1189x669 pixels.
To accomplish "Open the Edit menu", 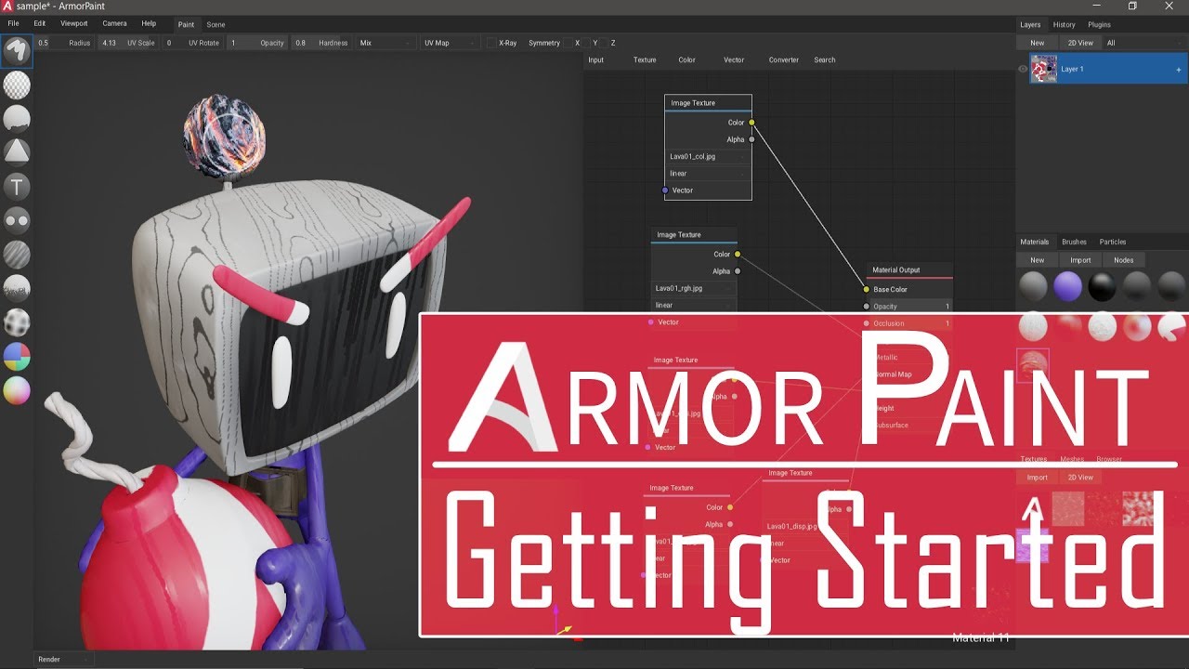I will [40, 23].
